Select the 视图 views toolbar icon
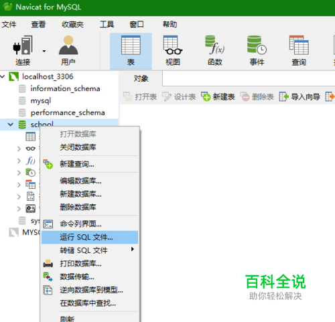Viewport: 335px width, 322px height. [x=173, y=51]
